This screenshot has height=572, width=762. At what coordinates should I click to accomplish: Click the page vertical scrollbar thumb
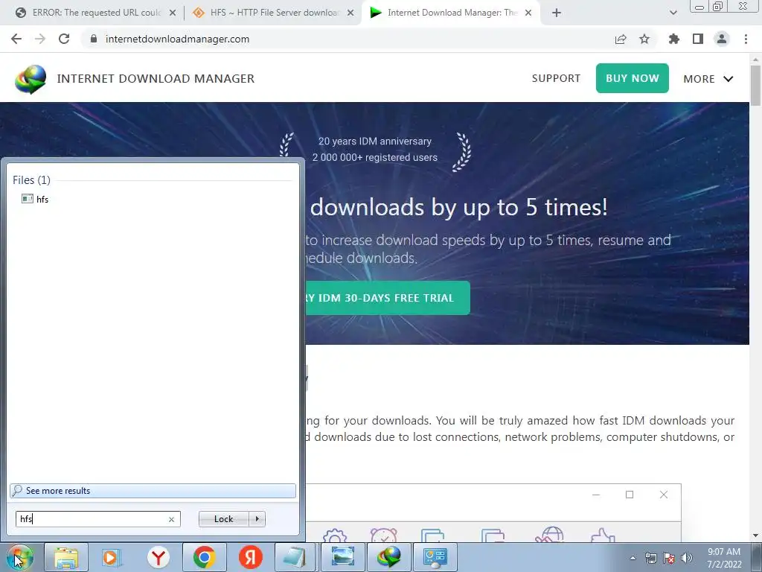(x=755, y=85)
